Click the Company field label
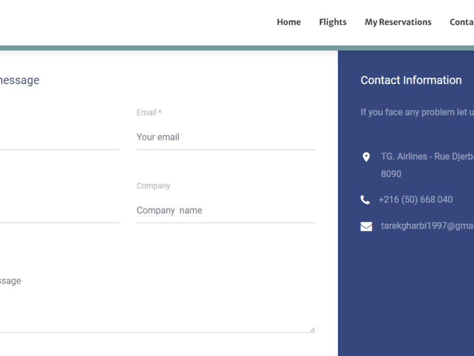This screenshot has width=474, height=356. click(153, 186)
